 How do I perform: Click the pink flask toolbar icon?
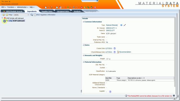[95, 8]
